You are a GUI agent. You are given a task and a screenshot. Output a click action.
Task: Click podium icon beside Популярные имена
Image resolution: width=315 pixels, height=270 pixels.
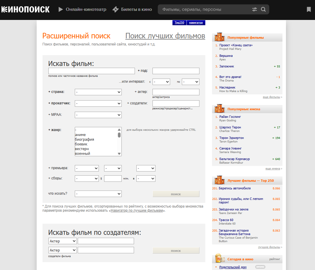coord(220,108)
